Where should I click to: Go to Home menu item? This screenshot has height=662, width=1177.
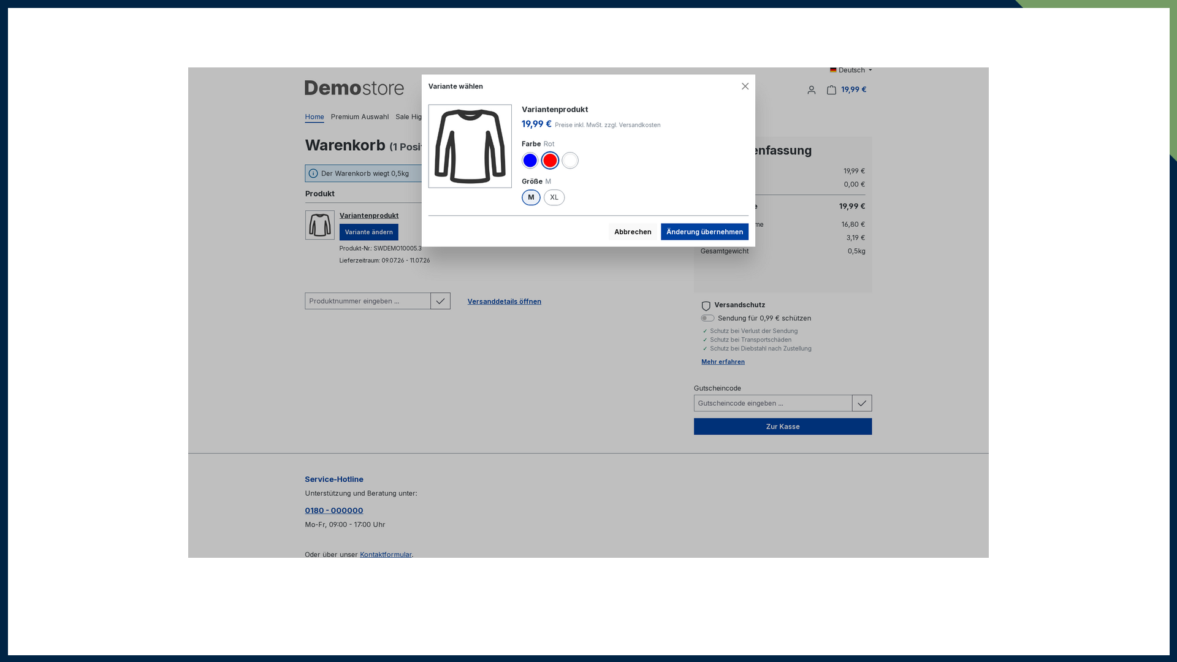tap(314, 117)
